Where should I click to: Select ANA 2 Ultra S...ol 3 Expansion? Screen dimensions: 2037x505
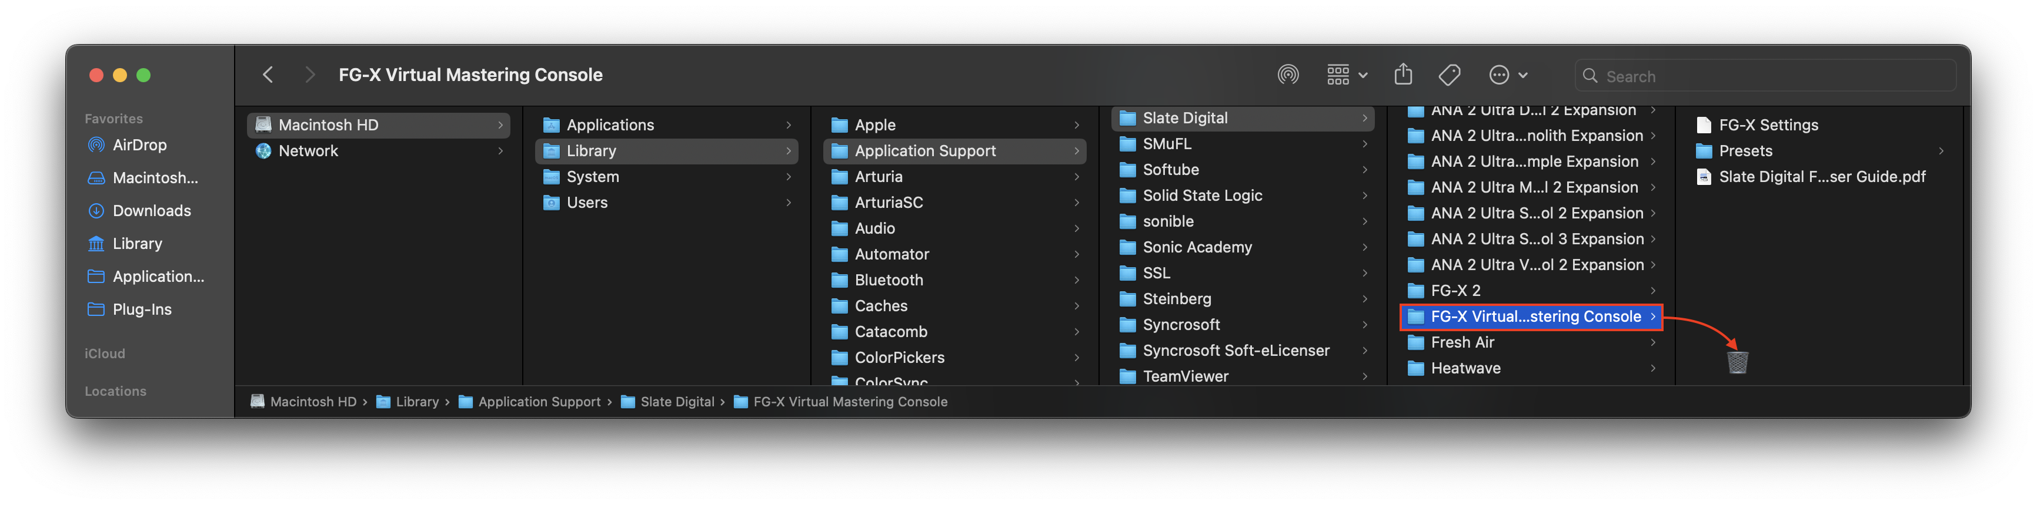(x=1531, y=239)
